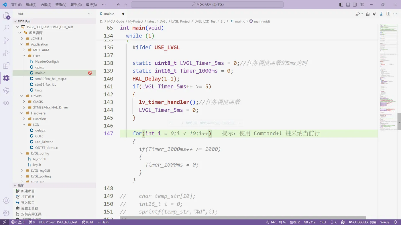This screenshot has height=225, width=401.
Task: Switch to the main.c editor tab
Action: (x=109, y=14)
